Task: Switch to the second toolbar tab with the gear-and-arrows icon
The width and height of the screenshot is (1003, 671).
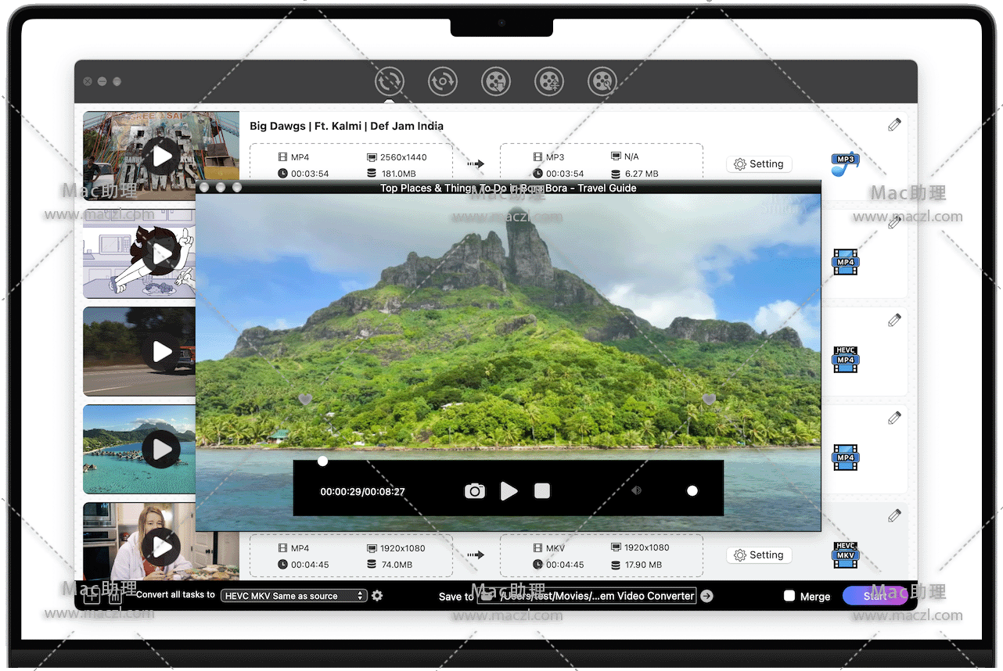Action: (x=442, y=81)
